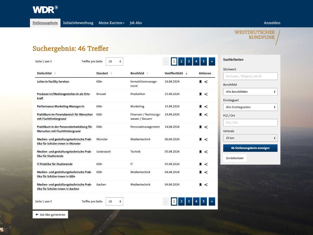Bookmark the IT-Praktika für Studierende listing

[x=201, y=164]
